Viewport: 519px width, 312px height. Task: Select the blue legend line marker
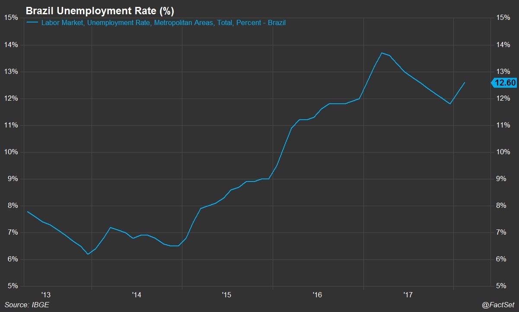coord(32,22)
